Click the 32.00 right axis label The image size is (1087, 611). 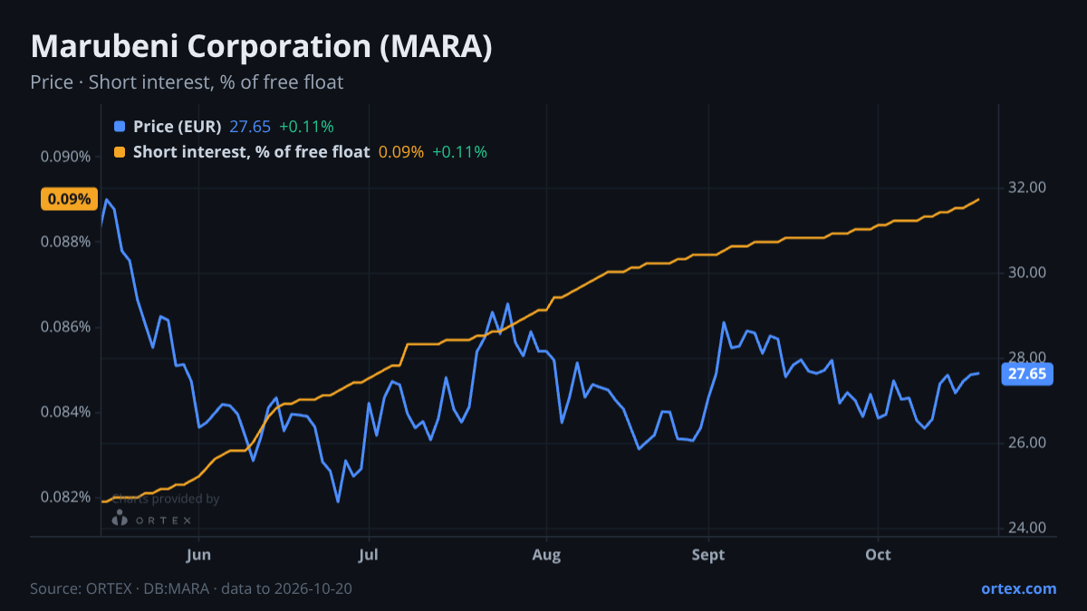(x=1027, y=187)
